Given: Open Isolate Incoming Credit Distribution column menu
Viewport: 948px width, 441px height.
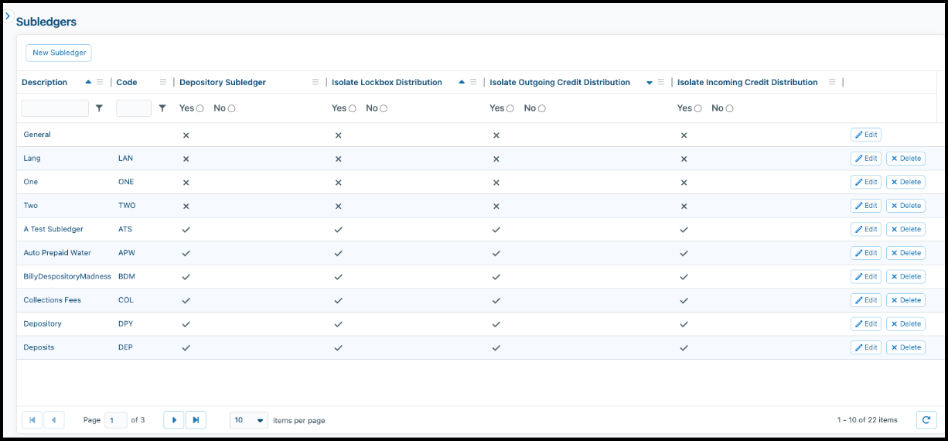Looking at the screenshot, I should (x=831, y=82).
